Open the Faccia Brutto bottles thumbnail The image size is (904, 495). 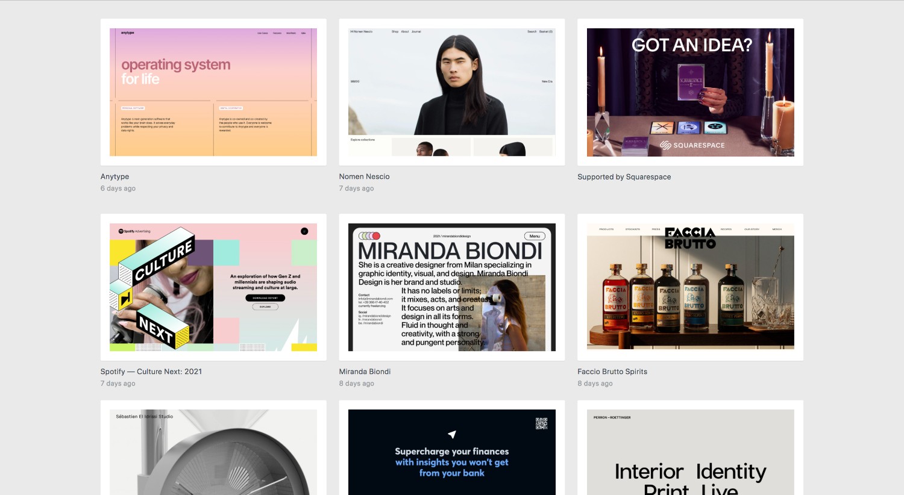click(x=691, y=287)
